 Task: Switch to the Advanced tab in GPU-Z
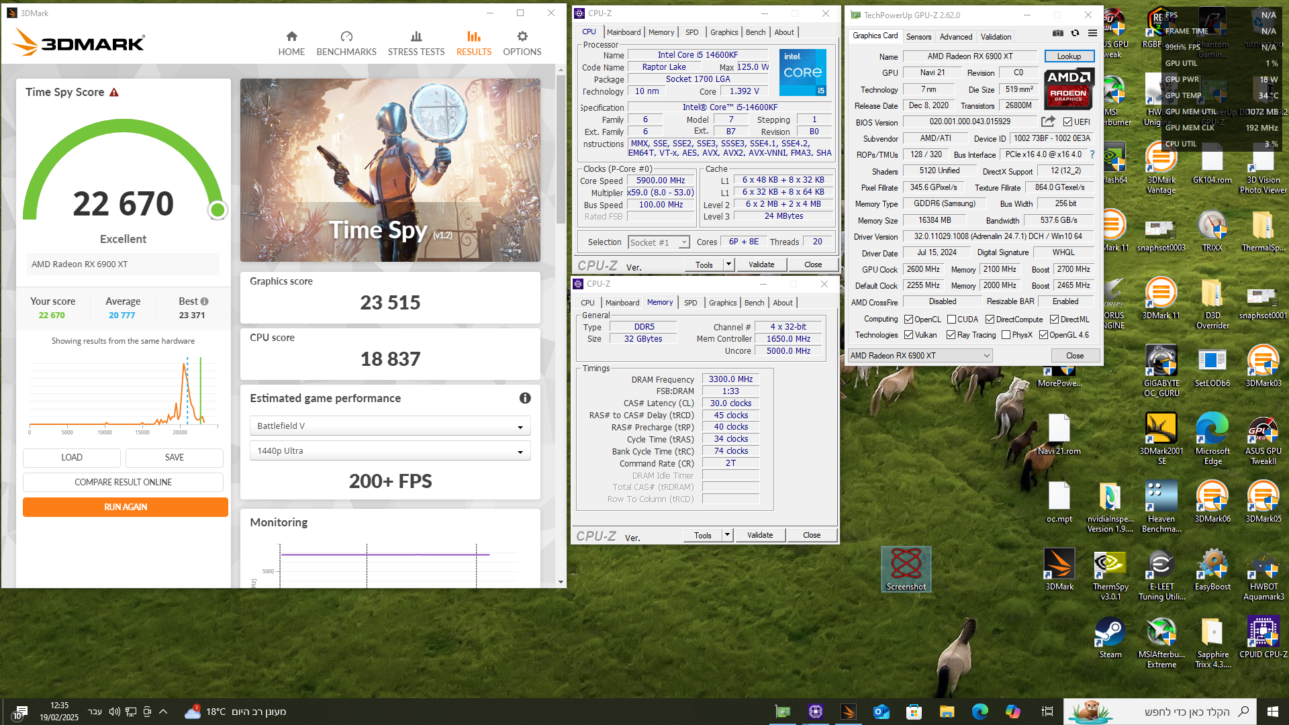tap(955, 37)
